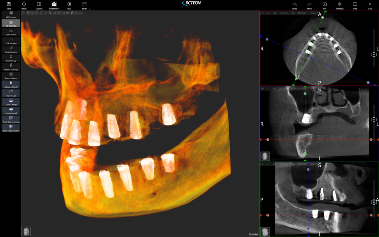Select the W/L contrast tool

pyautogui.click(x=69, y=5)
